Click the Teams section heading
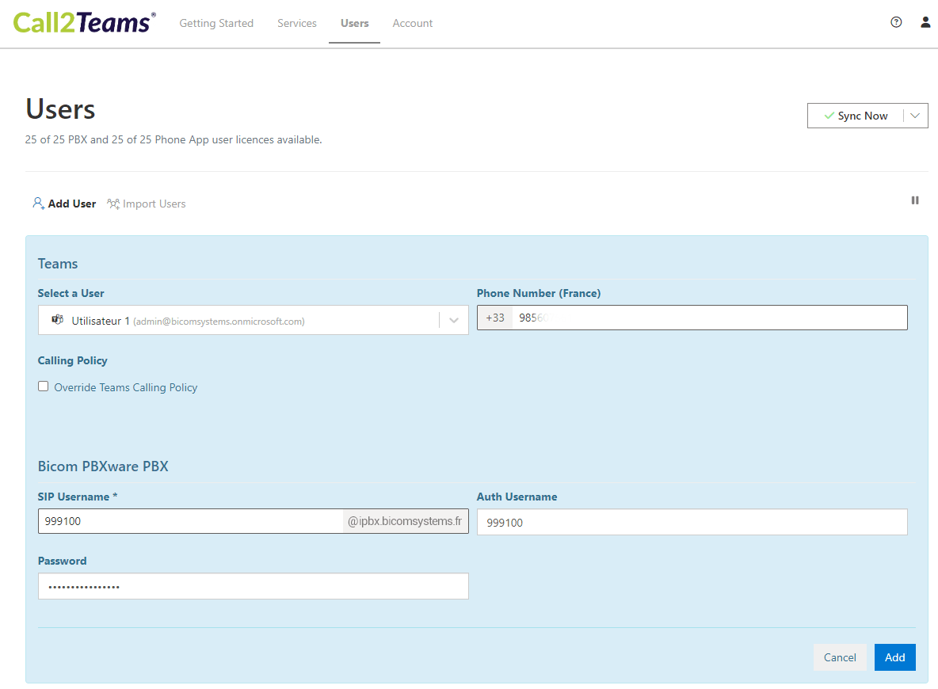 click(57, 264)
